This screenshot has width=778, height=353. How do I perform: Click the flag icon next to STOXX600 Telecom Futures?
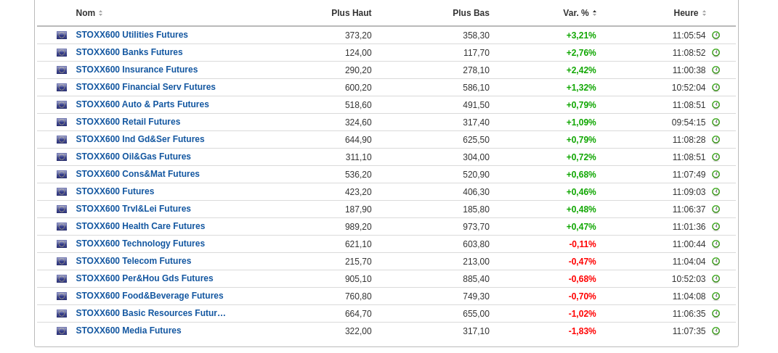point(62,262)
